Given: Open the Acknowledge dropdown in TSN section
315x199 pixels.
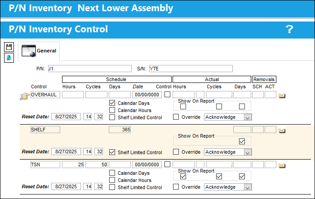Looking at the screenshot, I should coord(228,187).
